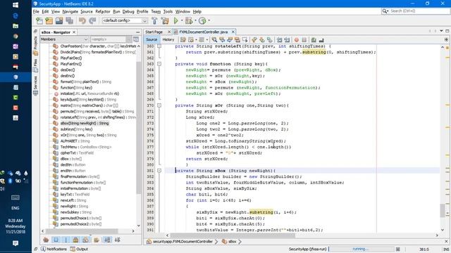This screenshot has width=451, height=253.
Task: Toggle Show Static Members filter in Navigator
Action: [x=66, y=240]
